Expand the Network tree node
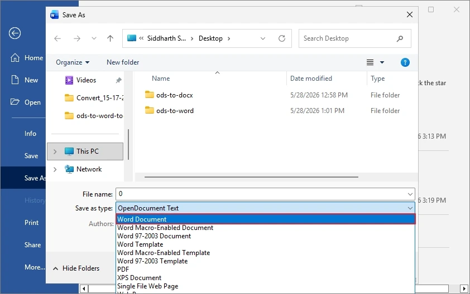 coord(55,169)
